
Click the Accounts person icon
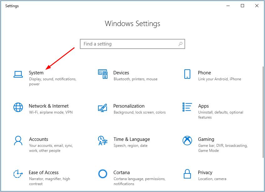[x=18, y=141]
